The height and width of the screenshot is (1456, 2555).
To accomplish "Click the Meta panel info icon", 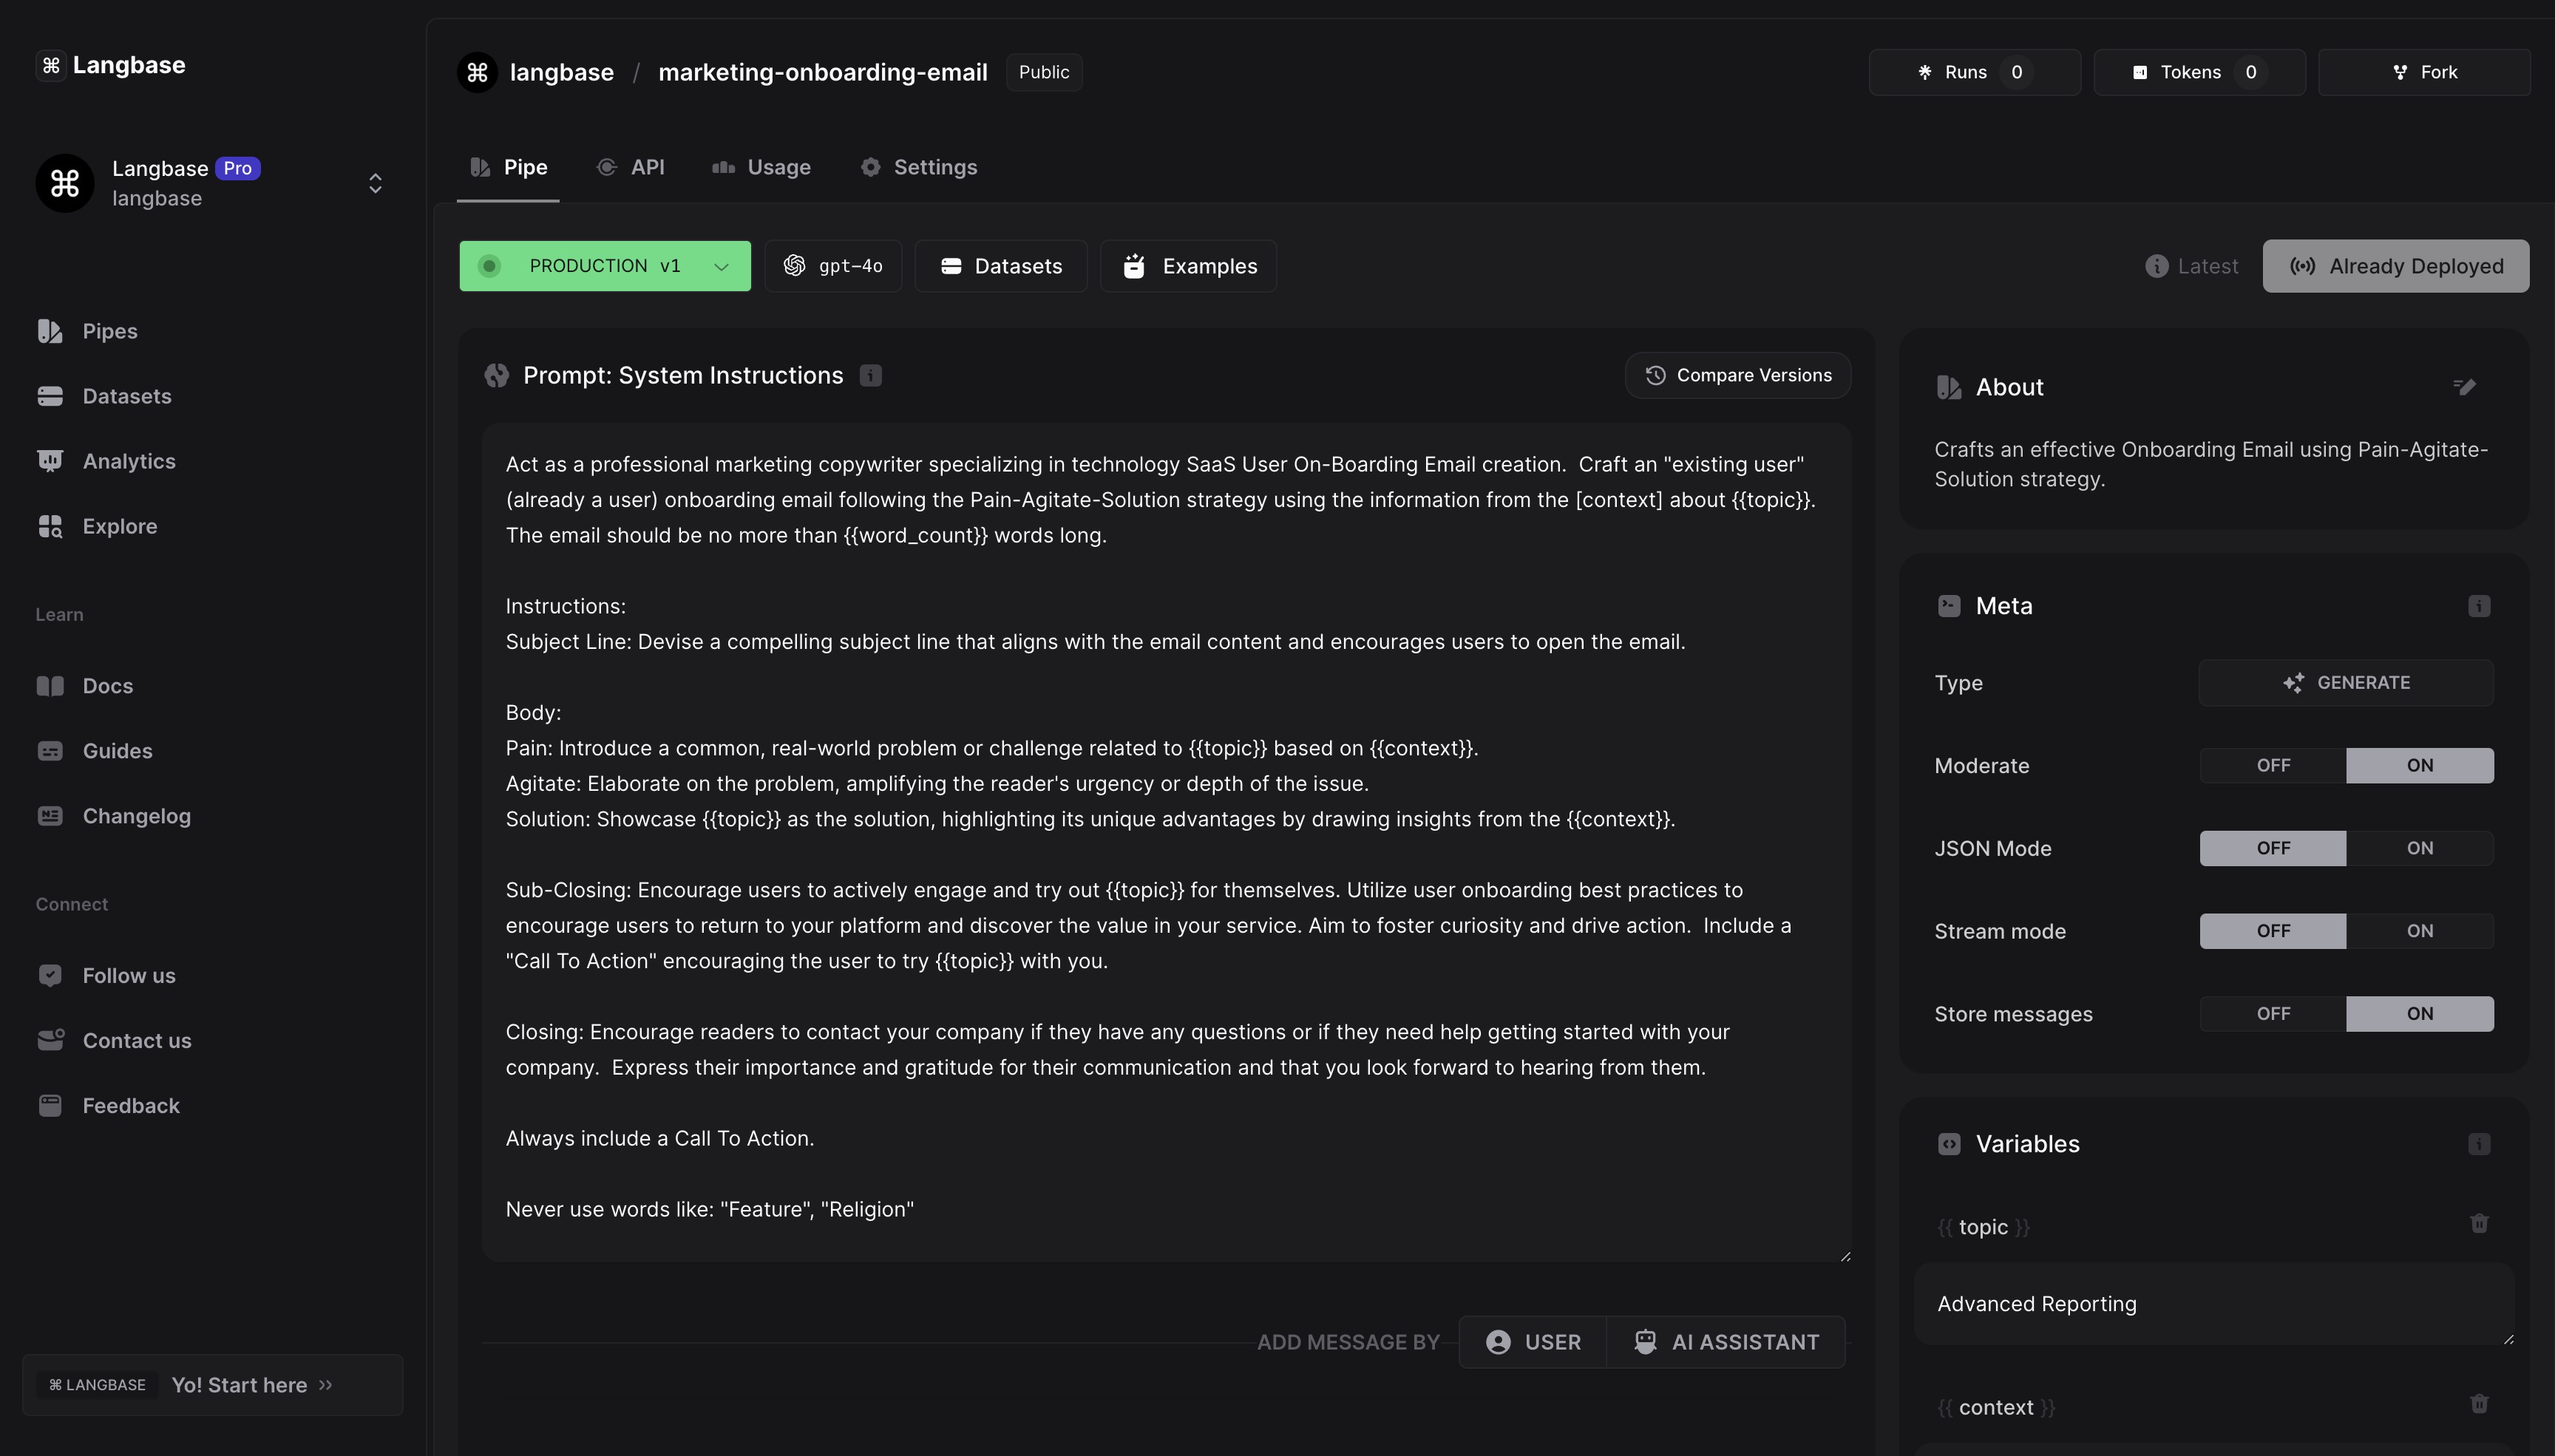I will [x=2478, y=606].
